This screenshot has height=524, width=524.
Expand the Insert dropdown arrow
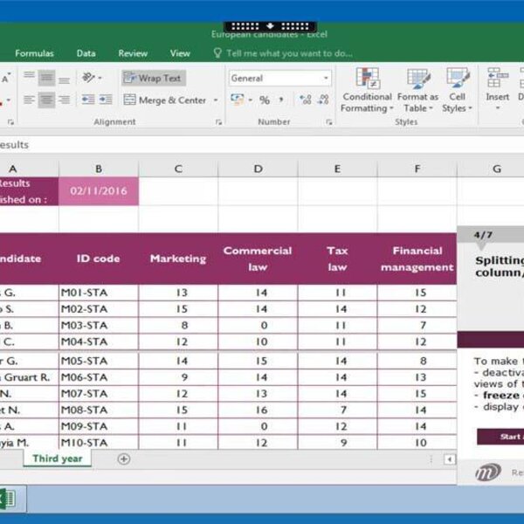(x=498, y=108)
